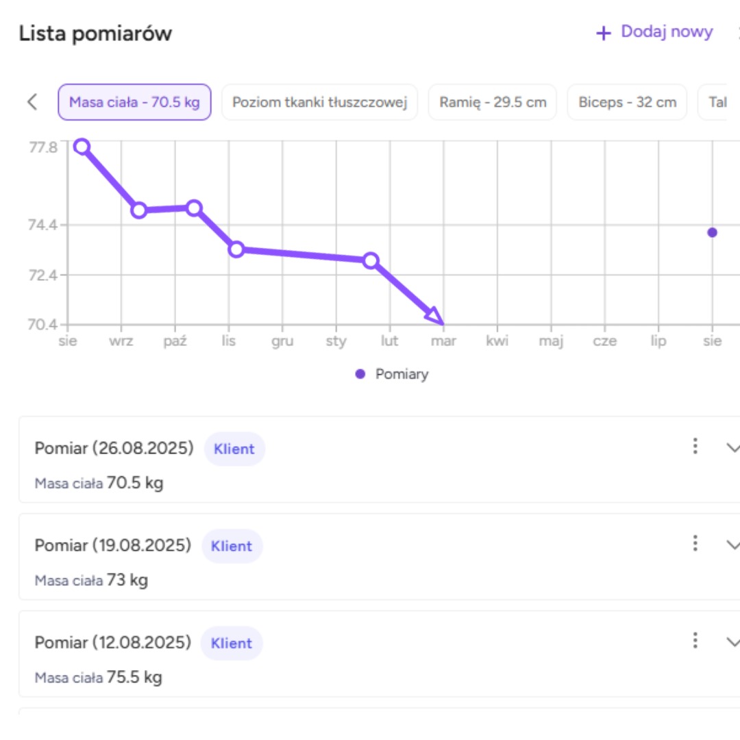Click the Dodaj nowy link

(667, 32)
